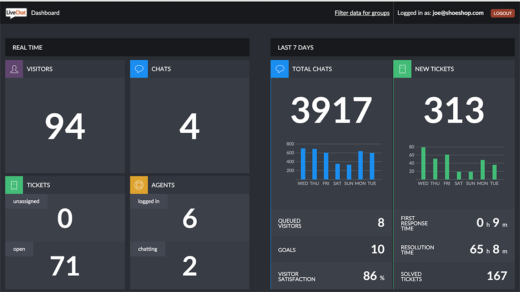The width and height of the screenshot is (520, 292).
Task: Click the green Tickets icon in Real Time
Action: coord(14,185)
